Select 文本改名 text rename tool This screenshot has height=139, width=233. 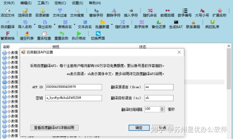tap(85, 24)
